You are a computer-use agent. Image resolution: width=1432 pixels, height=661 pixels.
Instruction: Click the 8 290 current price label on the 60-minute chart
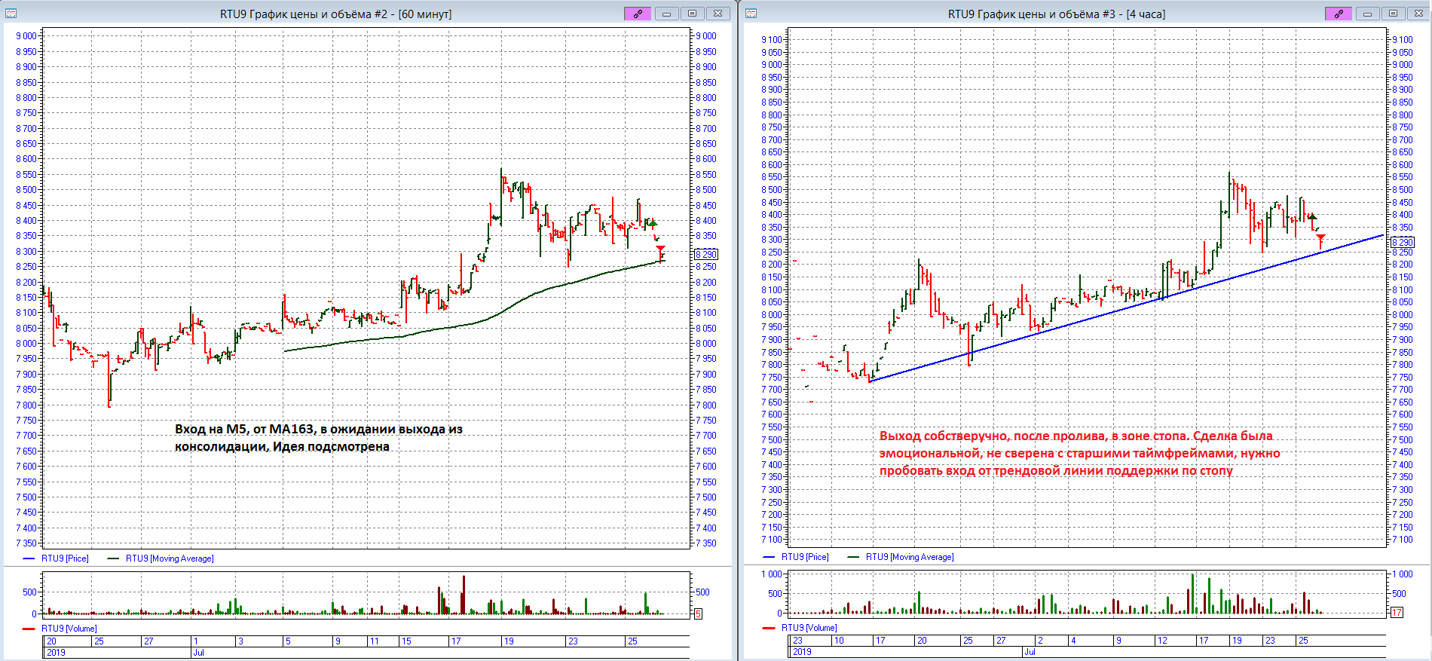706,255
